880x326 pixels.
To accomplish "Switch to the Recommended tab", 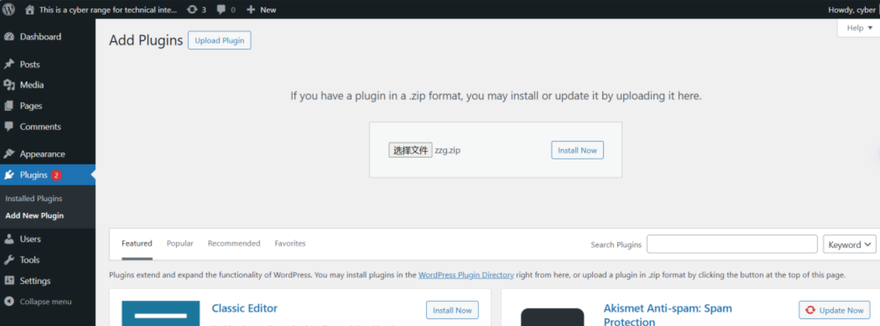I will click(234, 243).
